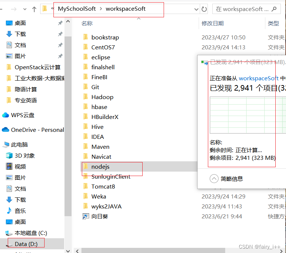Unpin quick access 图片 via its pin icon
This screenshot has height=253, width=286.
click(x=60, y=56)
